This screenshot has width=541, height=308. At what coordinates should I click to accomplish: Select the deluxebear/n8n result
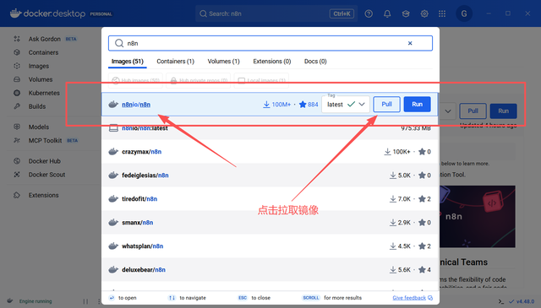(x=270, y=270)
